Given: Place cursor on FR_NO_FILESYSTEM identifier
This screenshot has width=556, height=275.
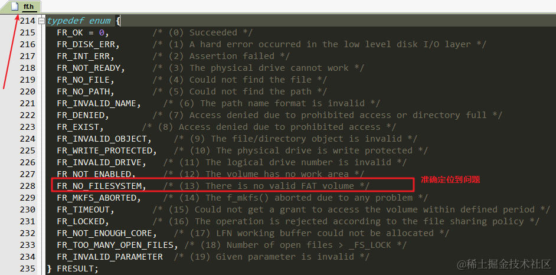Looking at the screenshot, I should click(102, 186).
